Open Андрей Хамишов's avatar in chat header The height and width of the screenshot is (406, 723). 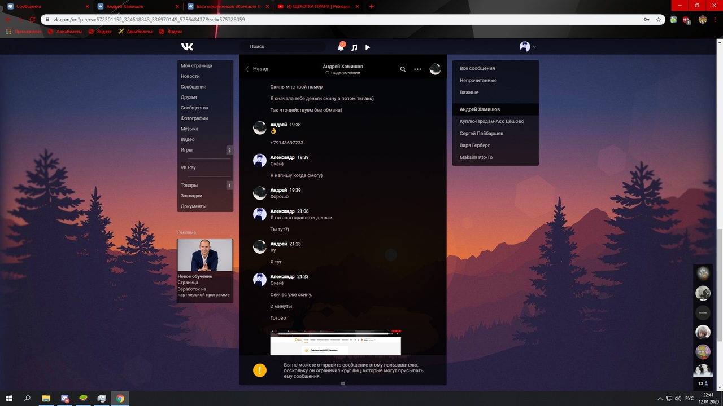point(435,69)
